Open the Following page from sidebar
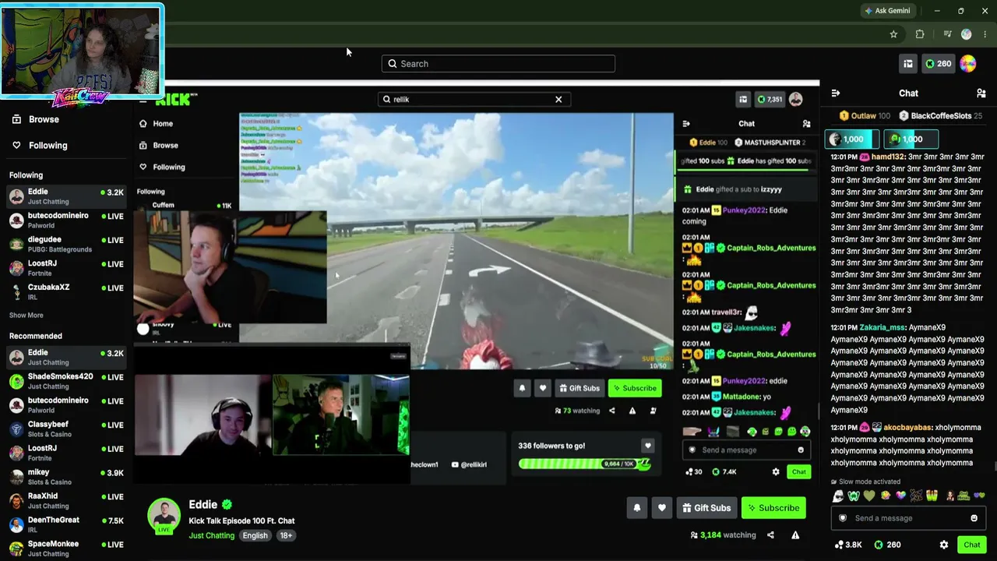Image resolution: width=997 pixels, height=561 pixels. [x=48, y=145]
